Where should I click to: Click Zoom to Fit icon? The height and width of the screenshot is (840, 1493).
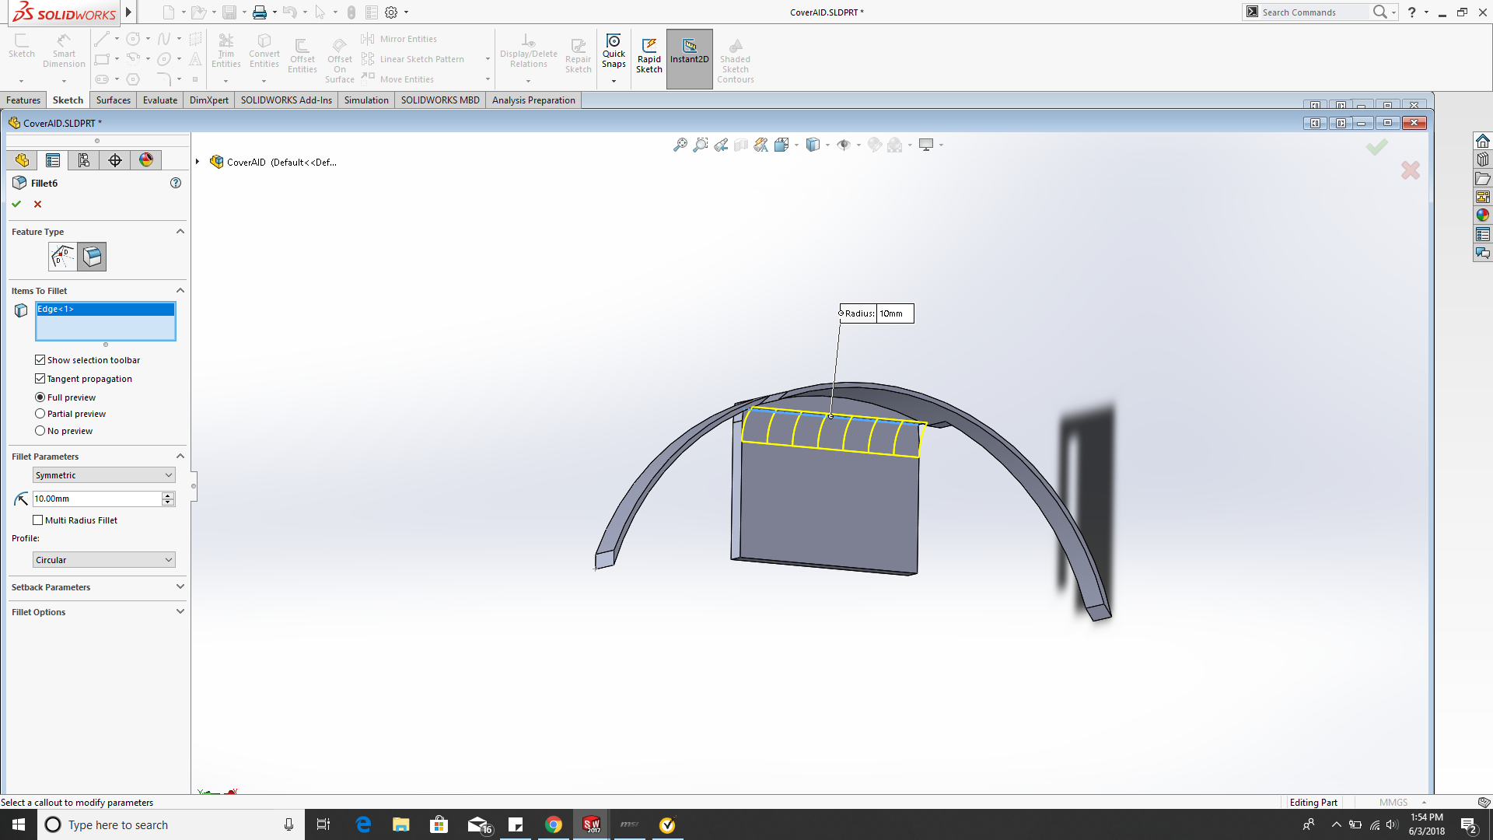(x=680, y=145)
